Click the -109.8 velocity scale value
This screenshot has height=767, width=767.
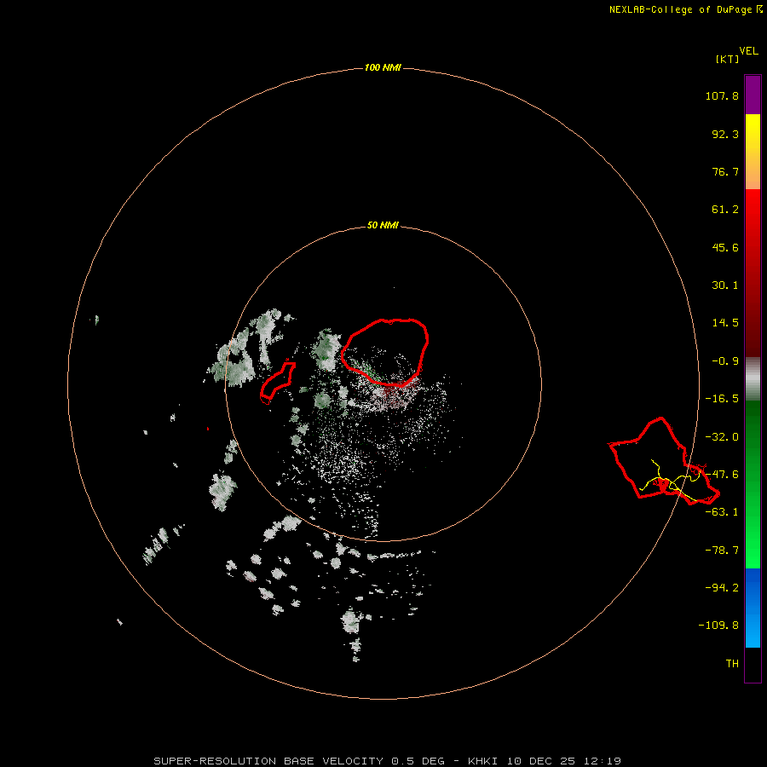718,626
